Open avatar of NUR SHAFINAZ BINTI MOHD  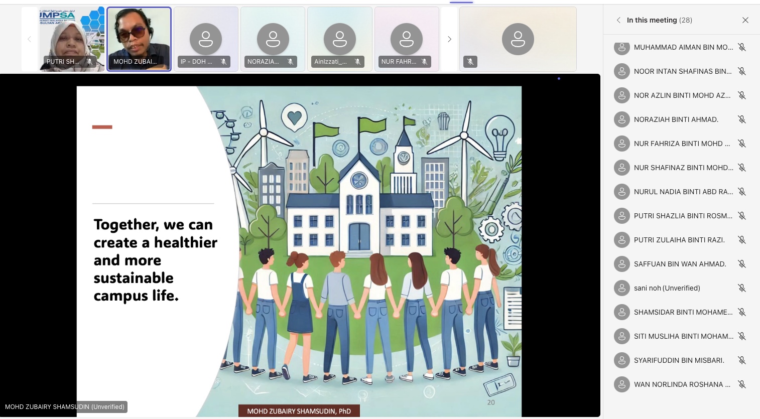pyautogui.click(x=622, y=168)
